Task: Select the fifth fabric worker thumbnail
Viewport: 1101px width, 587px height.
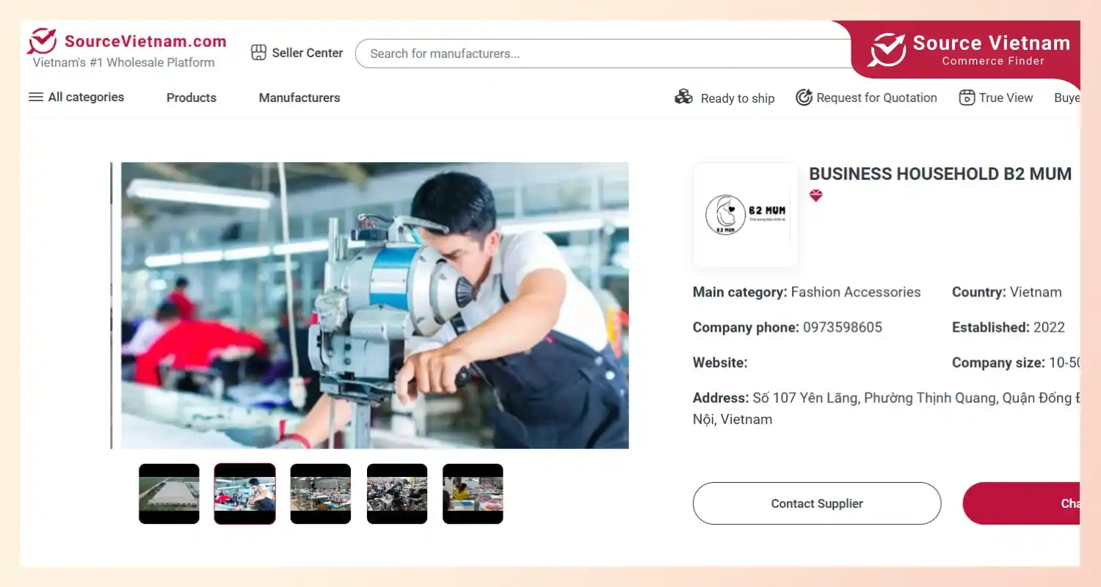Action: [x=473, y=494]
